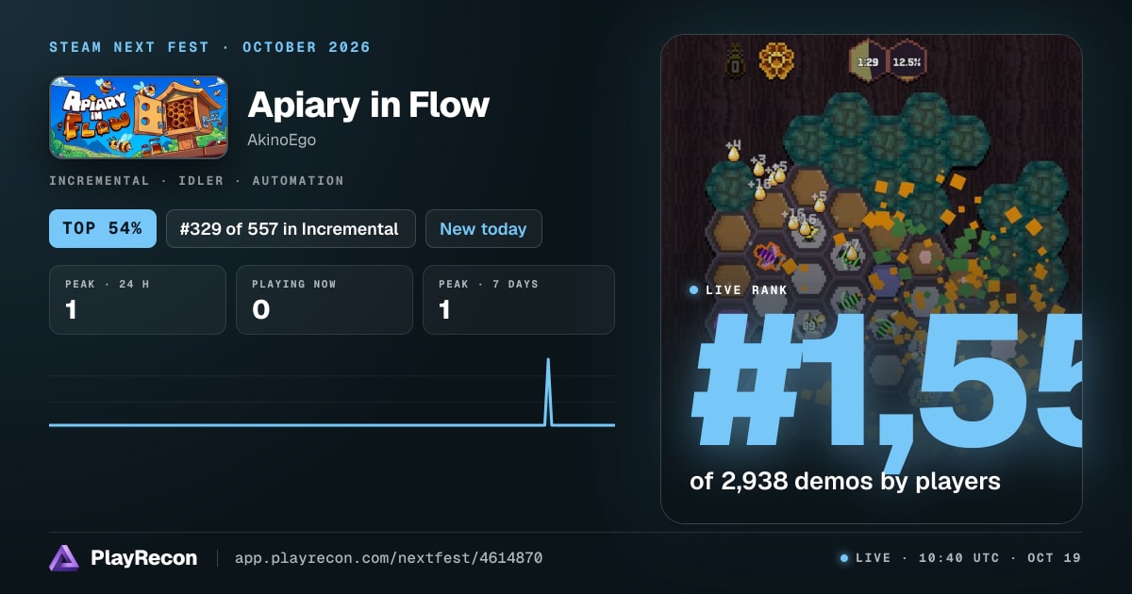Click the 12.5% hexagon indicator in game screenshot
This screenshot has height=594, width=1132.
(907, 62)
